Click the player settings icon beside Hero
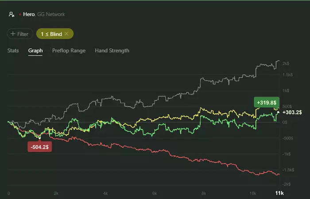 [x=12, y=14]
